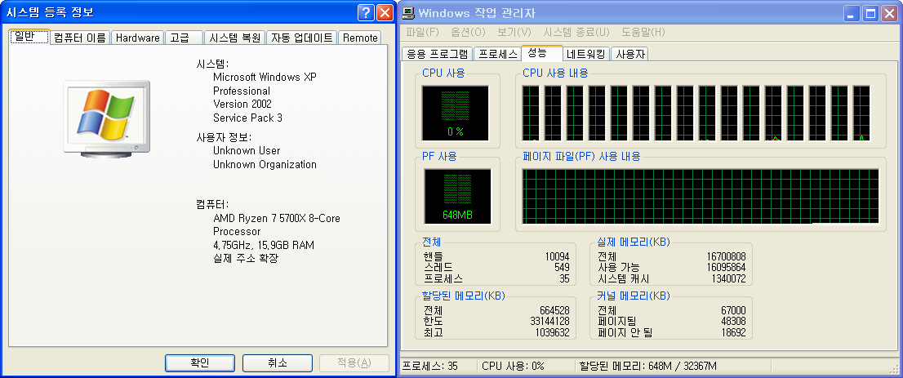This screenshot has height=378, width=903.
Task: Click the 시스템 캐시 value 1340072
Action: [x=728, y=279]
